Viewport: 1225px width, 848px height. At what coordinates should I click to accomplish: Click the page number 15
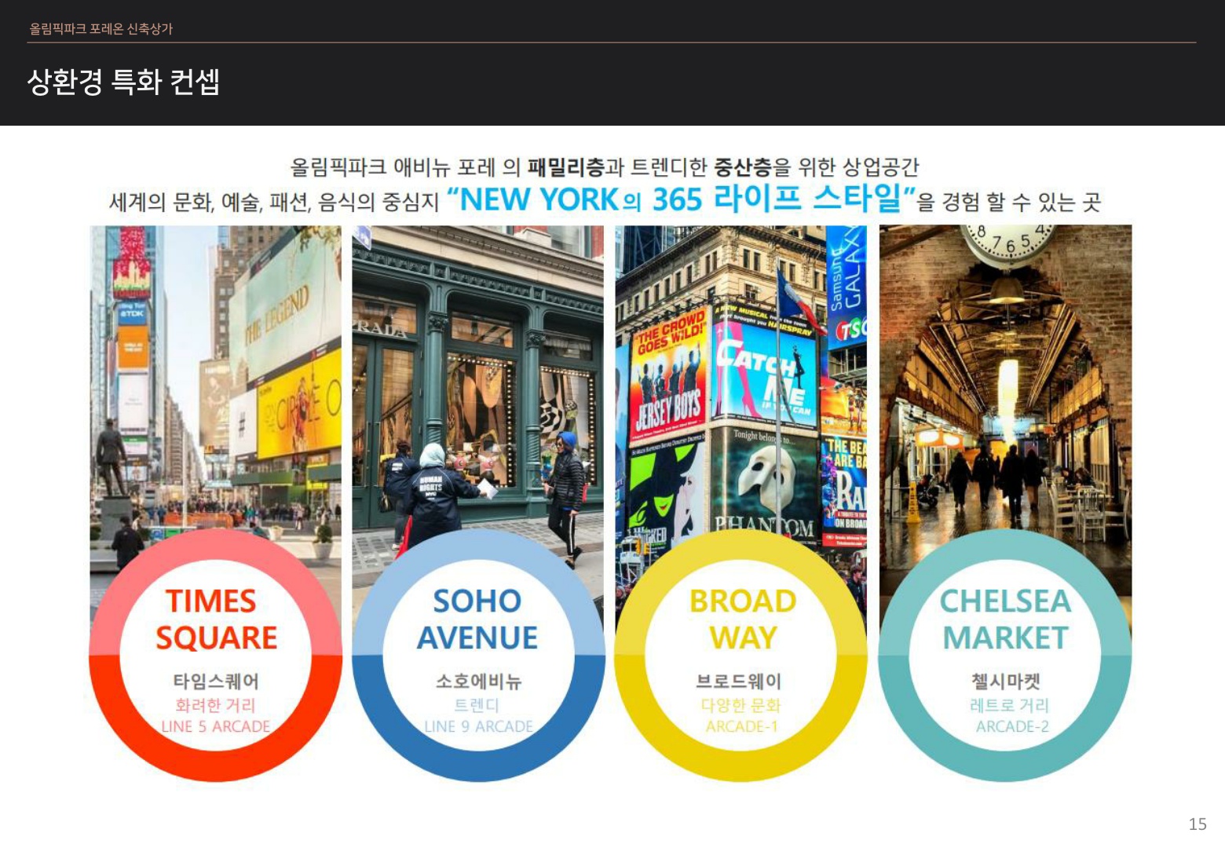[1198, 824]
